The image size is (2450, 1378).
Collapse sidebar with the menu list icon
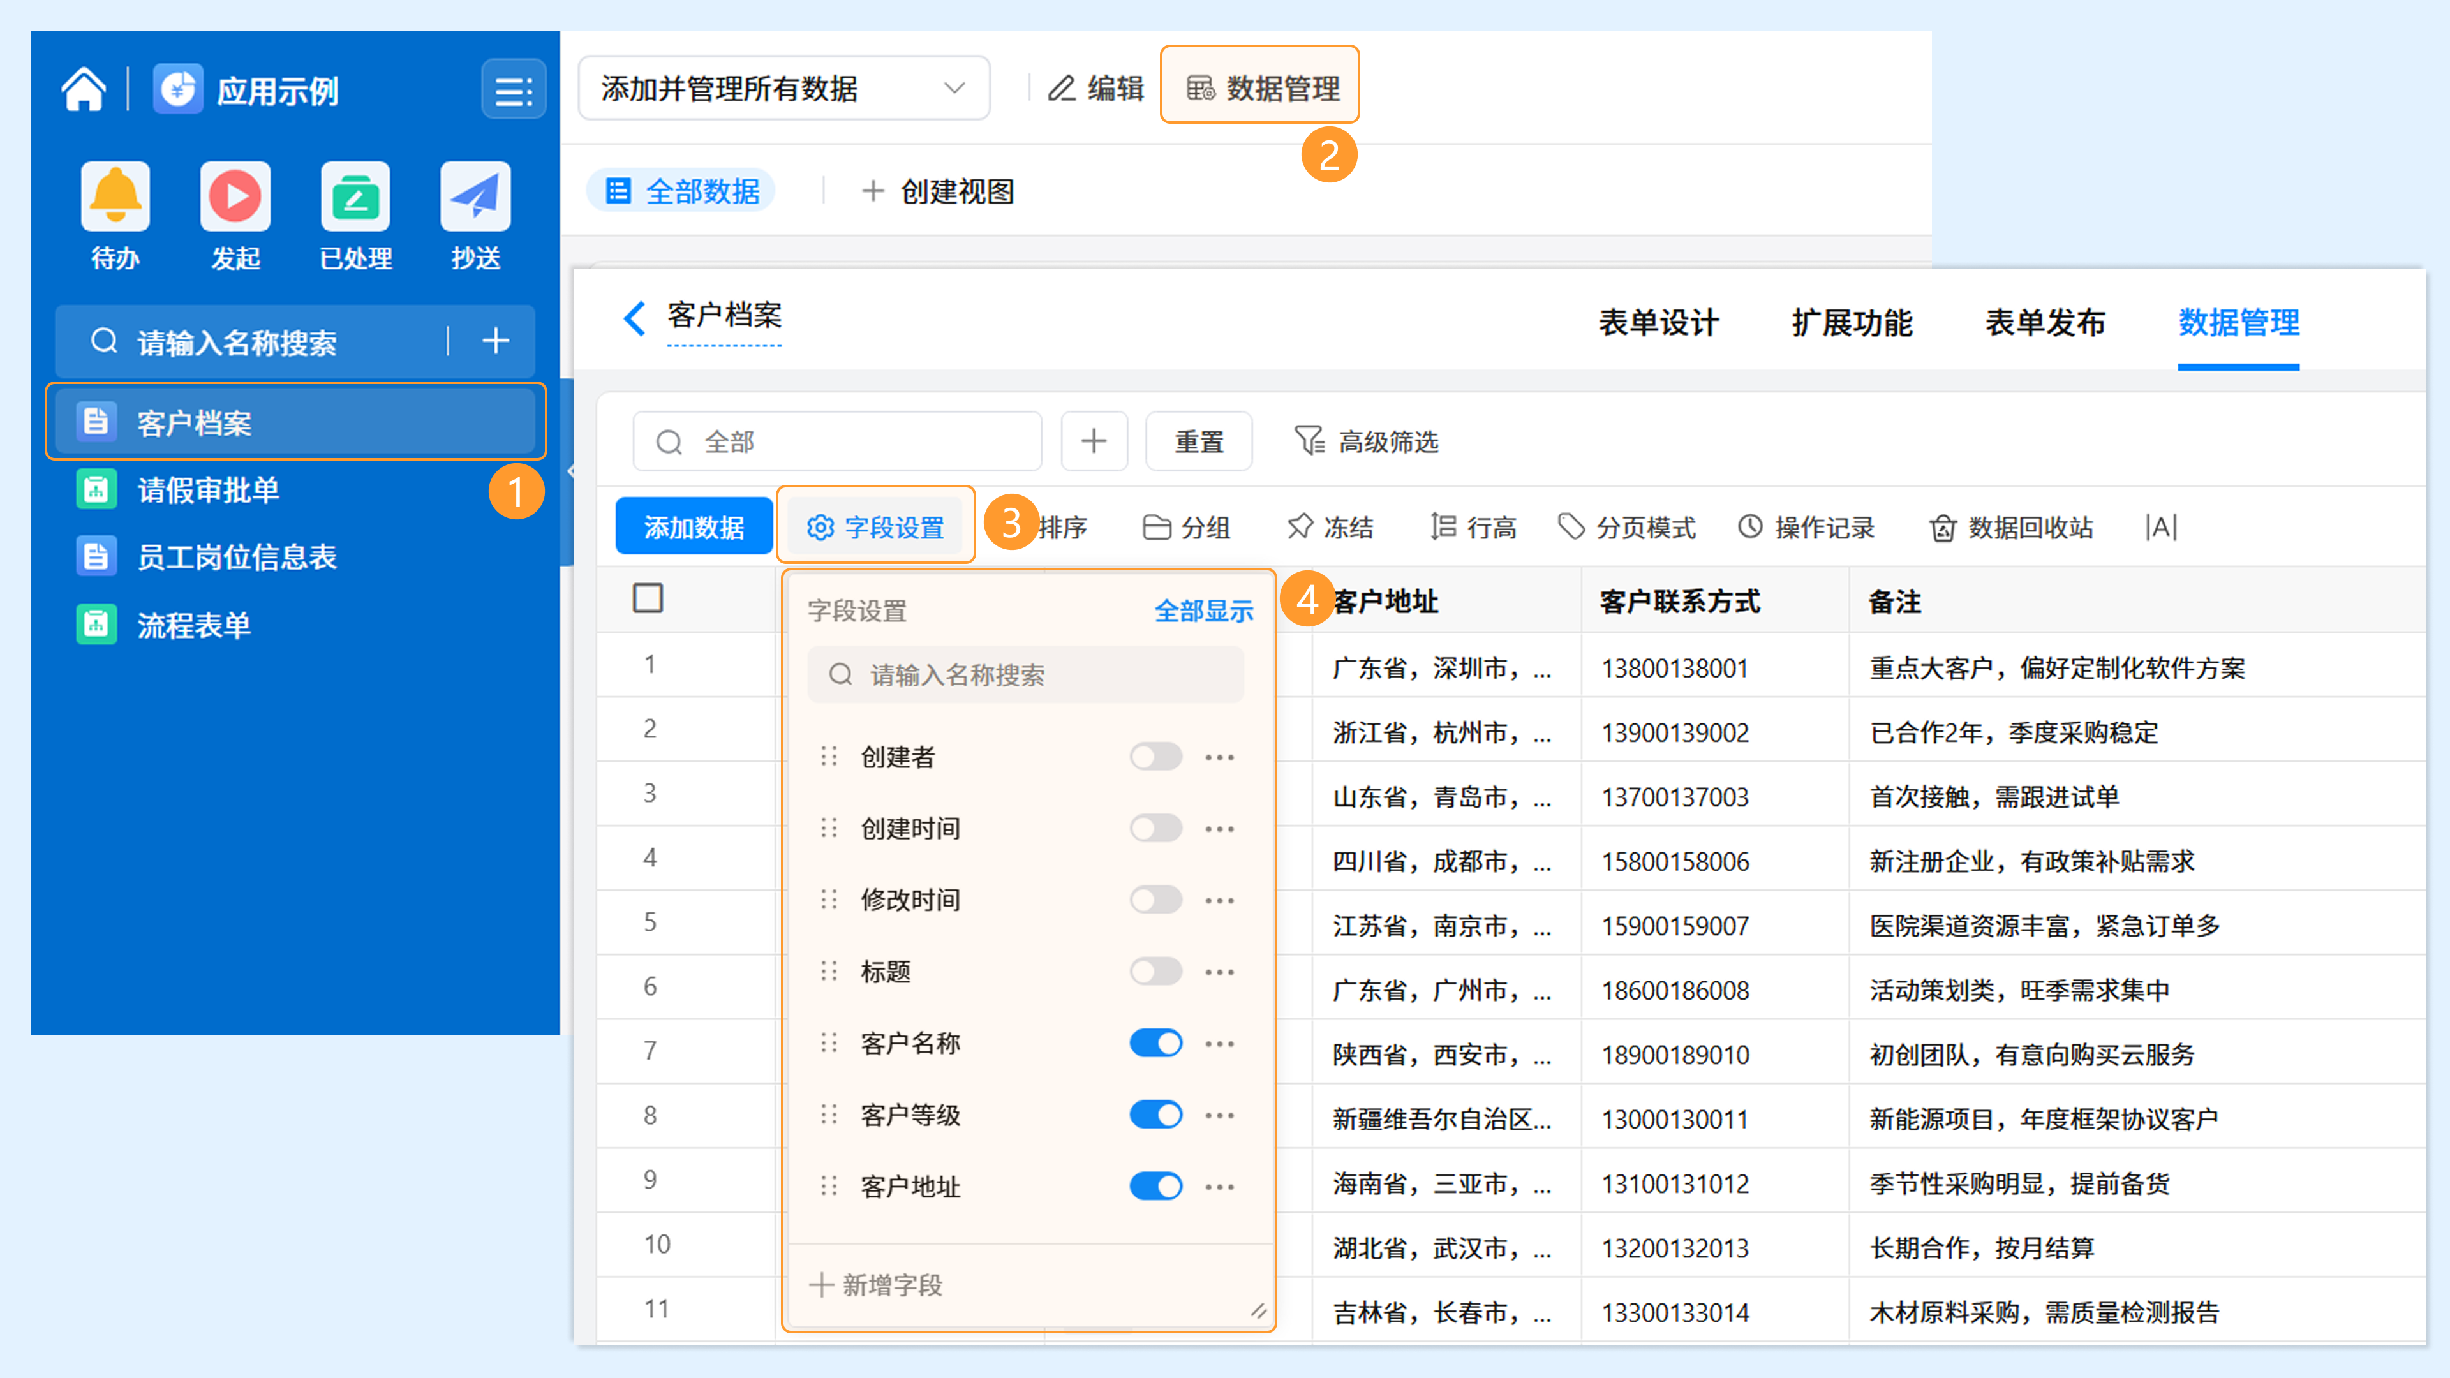click(514, 91)
